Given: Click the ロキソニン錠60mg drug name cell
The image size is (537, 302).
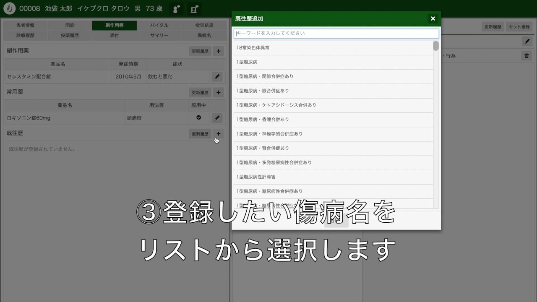Looking at the screenshot, I should [65, 118].
